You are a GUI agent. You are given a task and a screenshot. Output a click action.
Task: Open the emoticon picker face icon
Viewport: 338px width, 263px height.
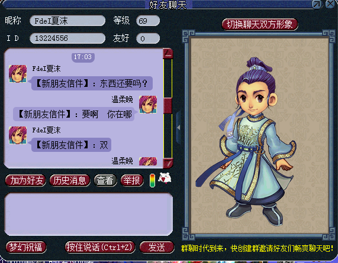(165, 178)
